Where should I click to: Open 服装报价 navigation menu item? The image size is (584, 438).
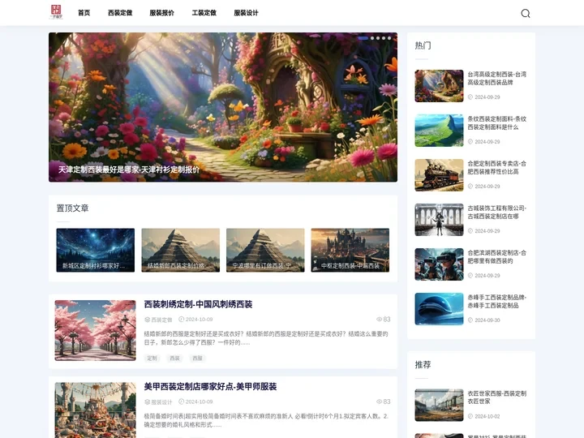161,13
